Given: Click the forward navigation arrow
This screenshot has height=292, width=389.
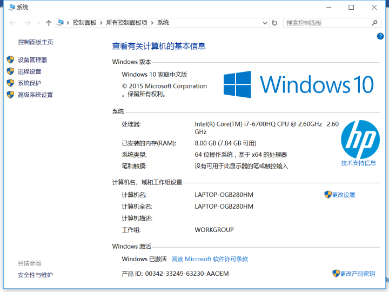Looking at the screenshot, I should coord(28,23).
